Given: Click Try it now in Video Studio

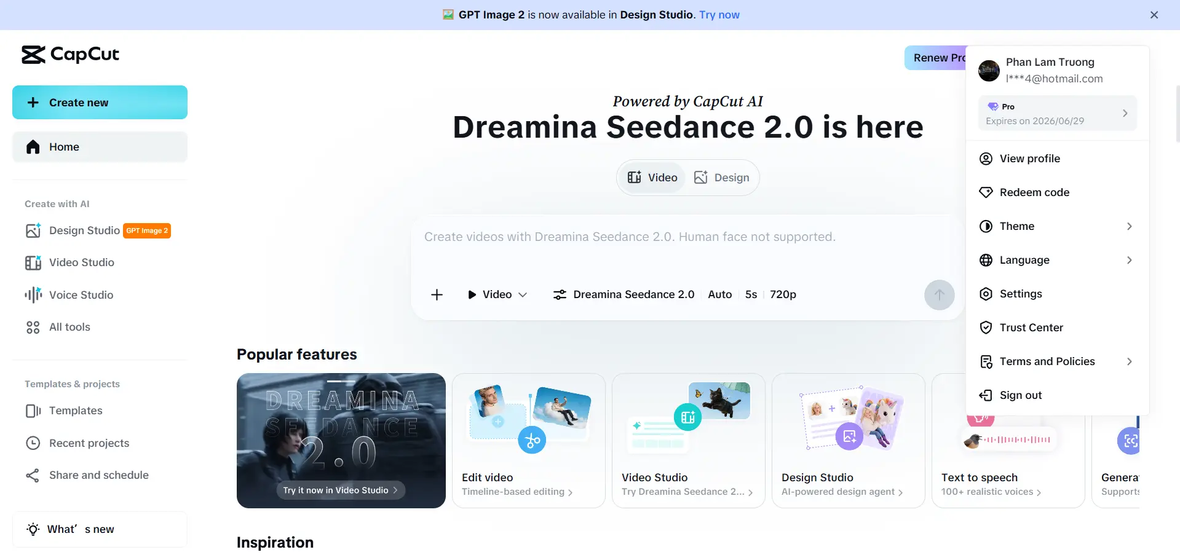Looking at the screenshot, I should [x=341, y=490].
